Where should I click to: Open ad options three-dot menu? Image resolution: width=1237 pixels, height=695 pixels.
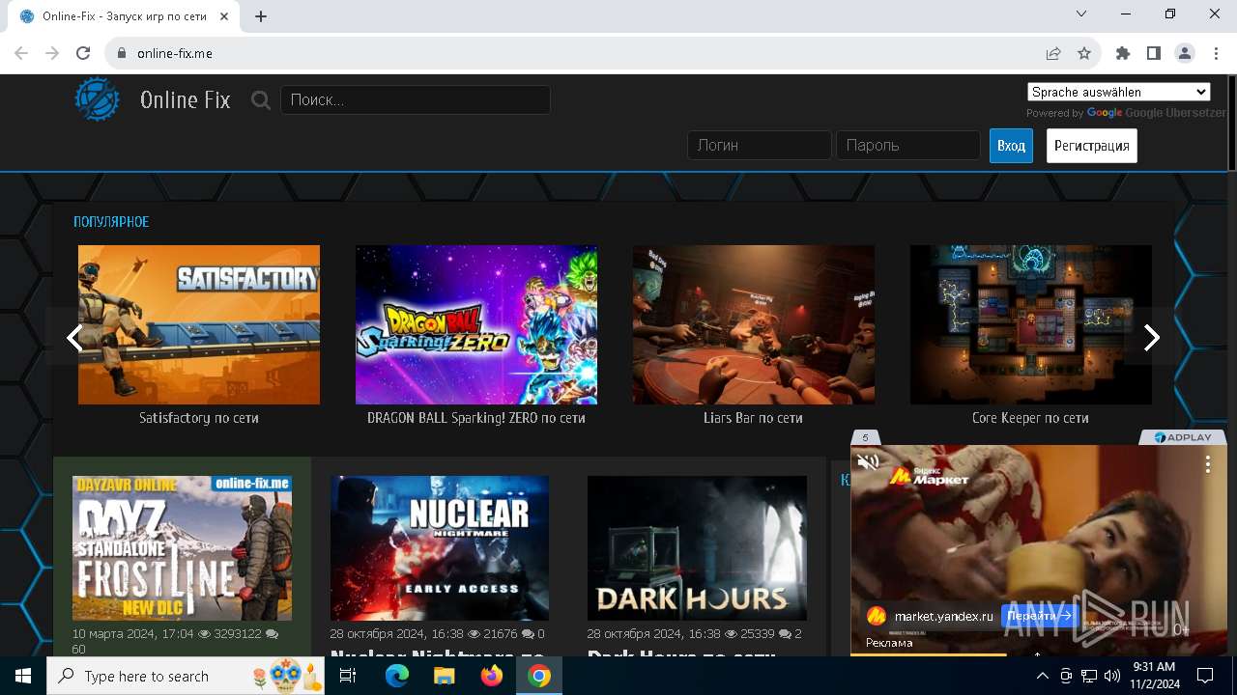[x=1207, y=464]
